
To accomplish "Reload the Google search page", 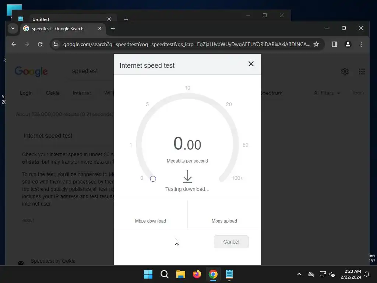I will [40, 44].
